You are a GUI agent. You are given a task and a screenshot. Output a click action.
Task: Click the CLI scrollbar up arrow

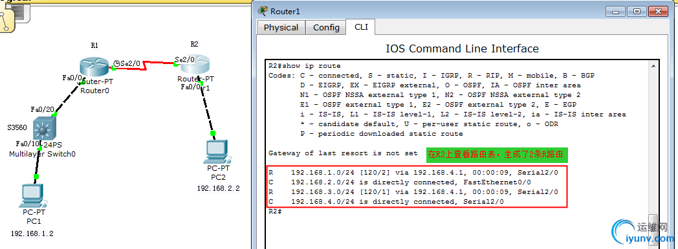coord(653,66)
